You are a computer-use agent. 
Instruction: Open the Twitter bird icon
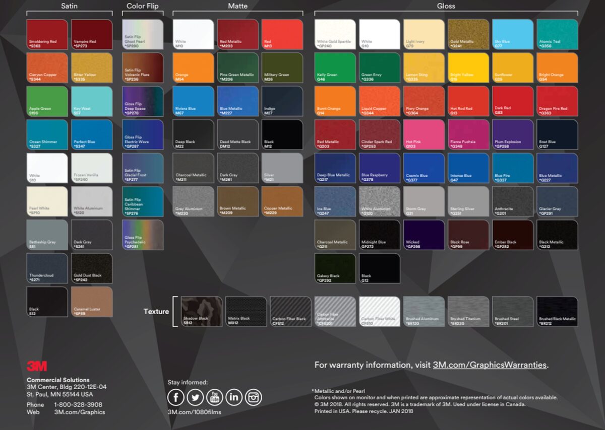click(196, 397)
